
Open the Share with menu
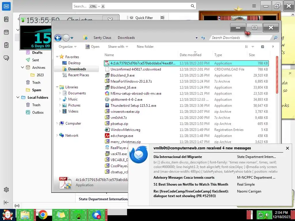pos(118,47)
